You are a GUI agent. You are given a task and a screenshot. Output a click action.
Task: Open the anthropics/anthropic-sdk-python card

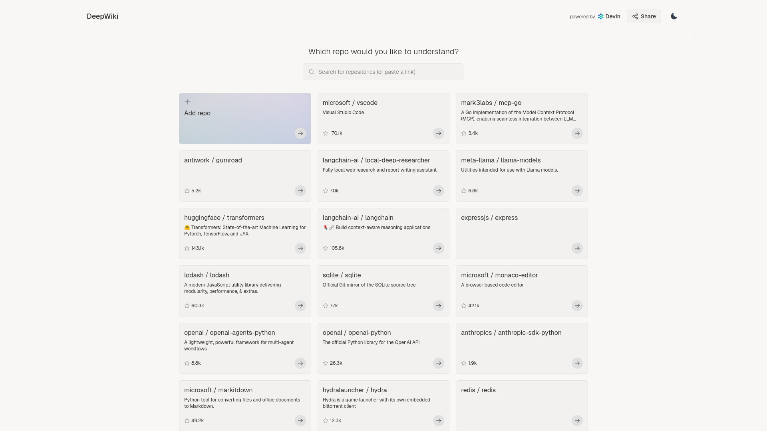tap(522, 348)
